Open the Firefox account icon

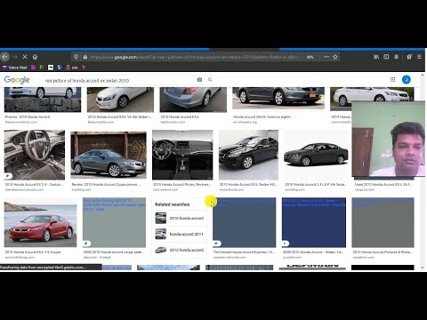(x=396, y=57)
